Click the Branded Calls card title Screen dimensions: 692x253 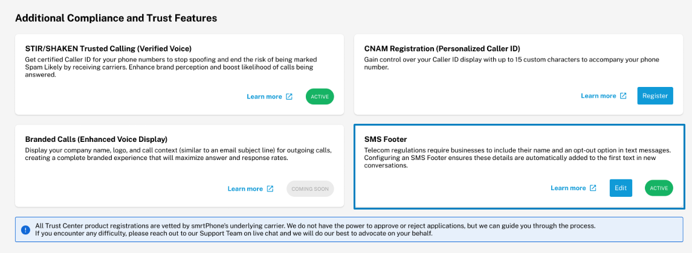(96, 139)
